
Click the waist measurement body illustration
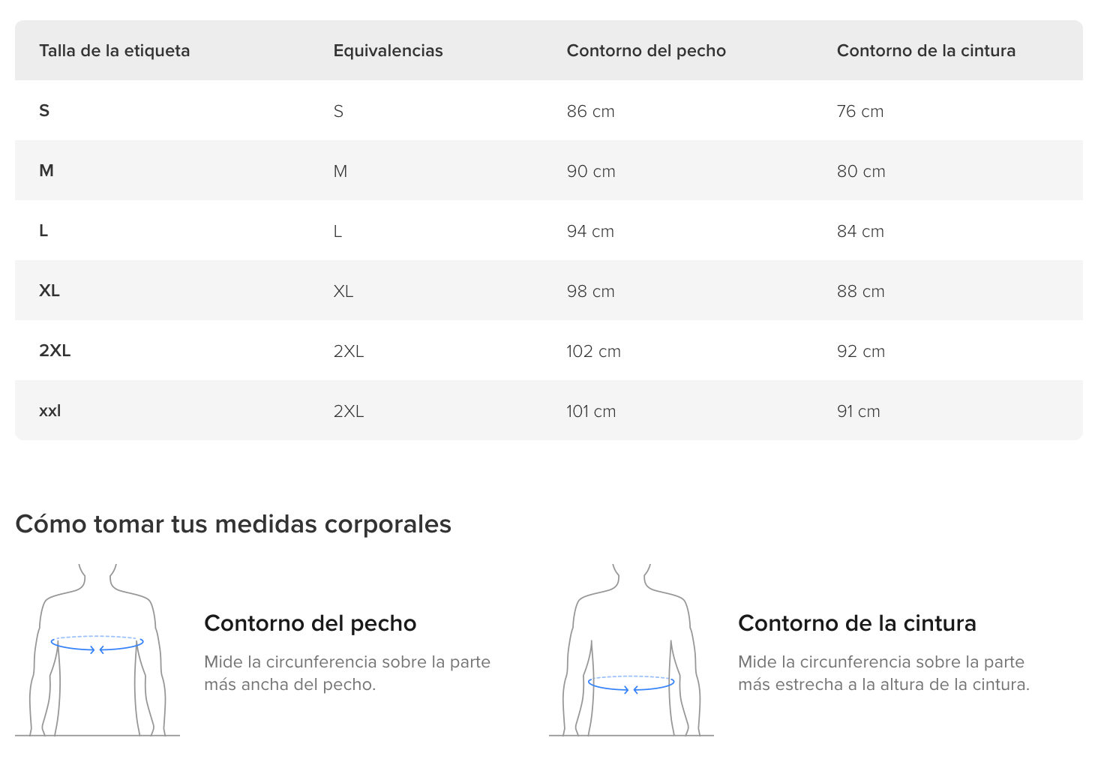(631, 649)
